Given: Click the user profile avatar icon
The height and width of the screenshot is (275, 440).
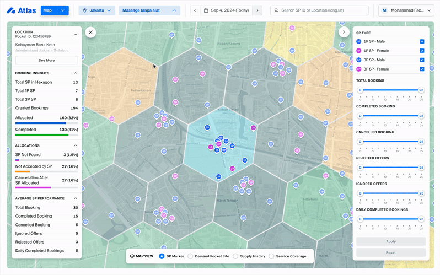Looking at the screenshot, I should pos(384,10).
